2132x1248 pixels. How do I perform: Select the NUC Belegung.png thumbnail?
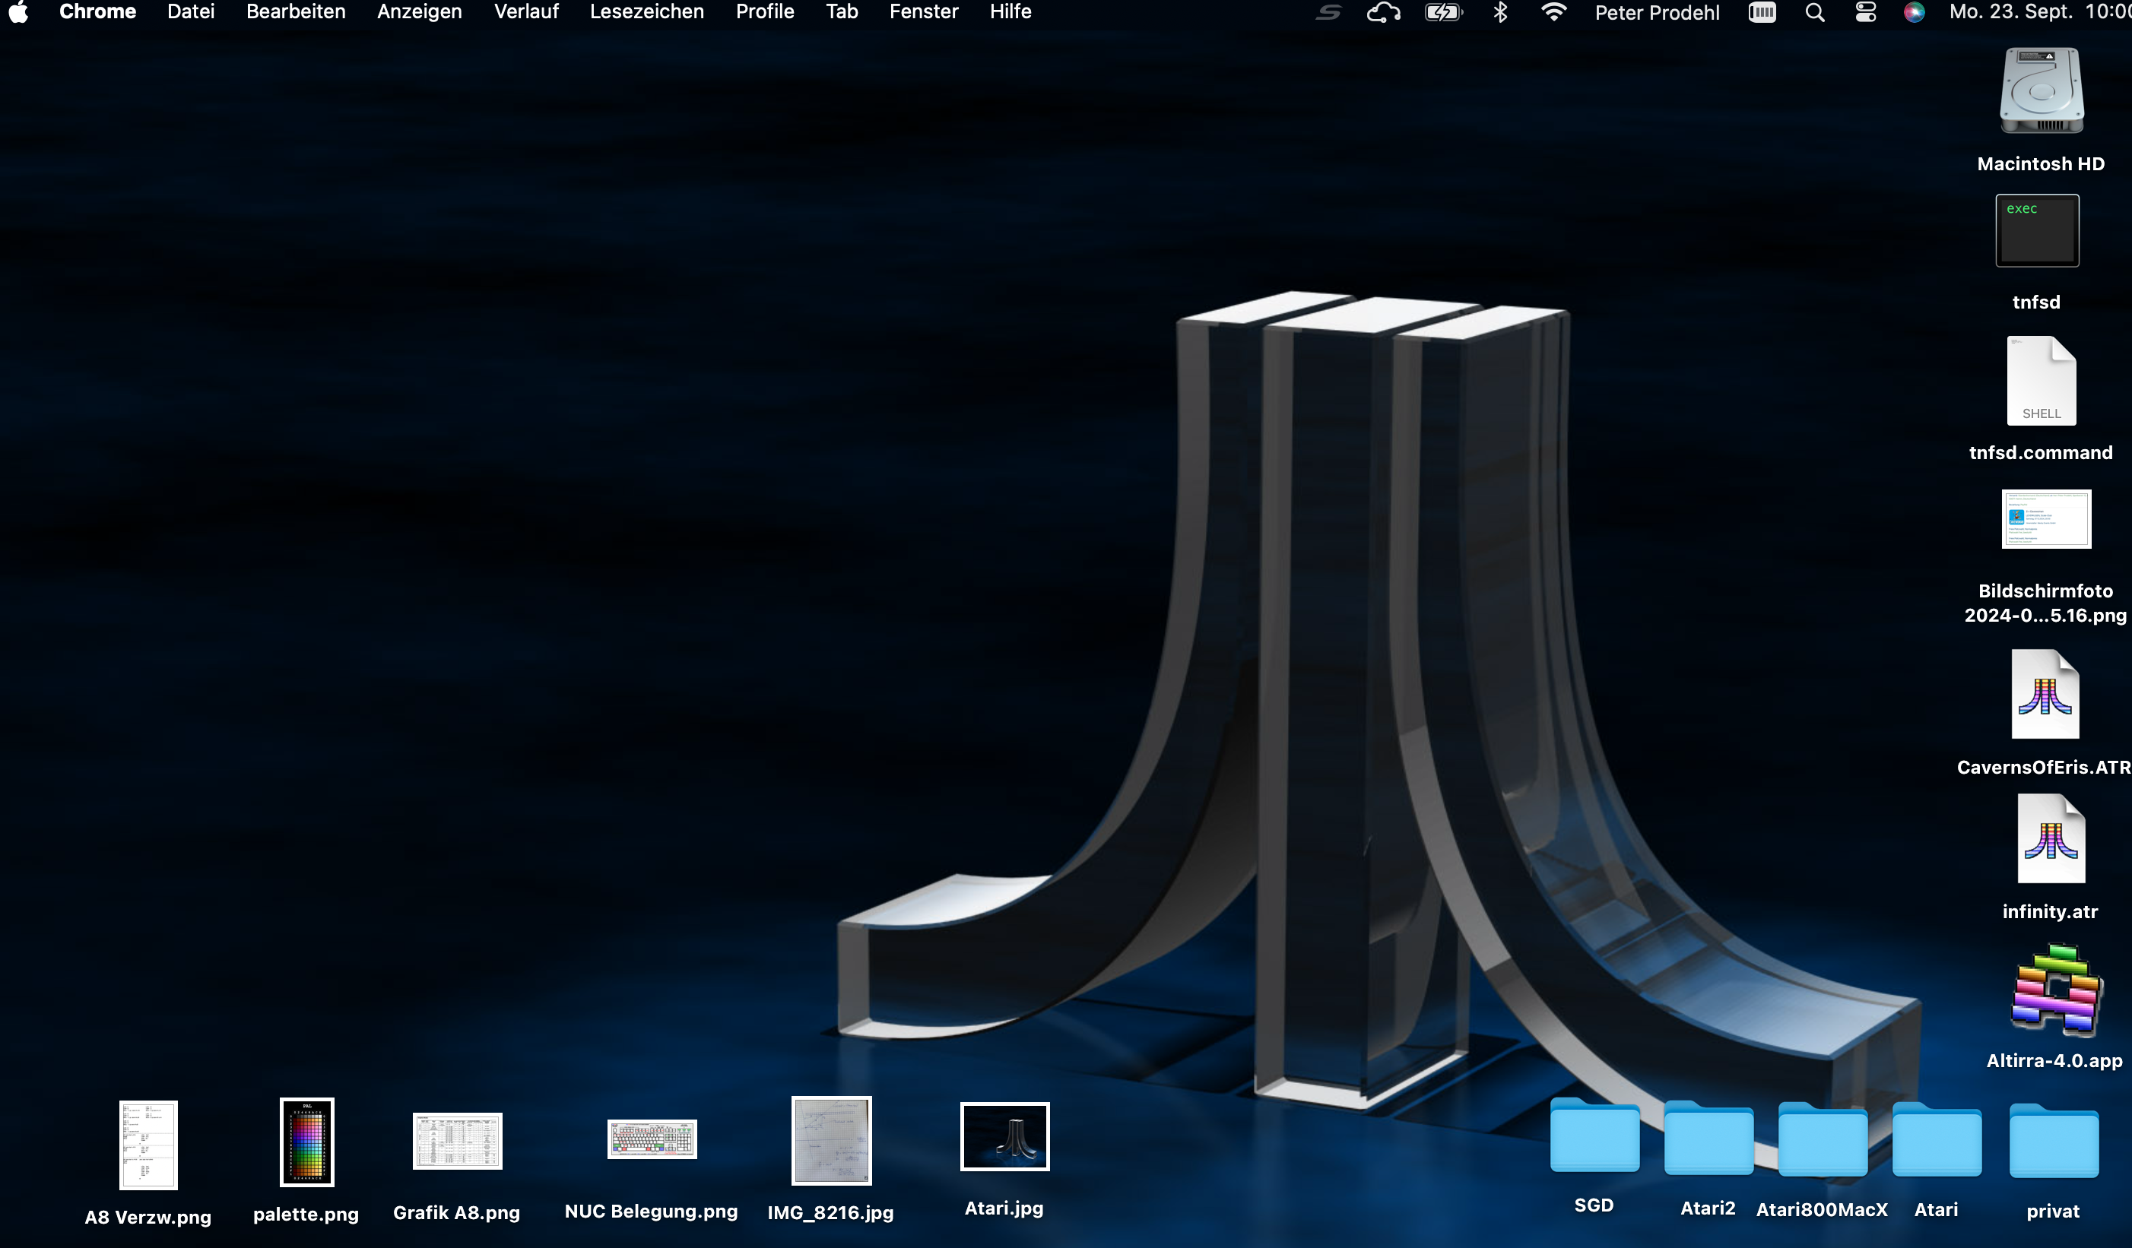tap(652, 1139)
